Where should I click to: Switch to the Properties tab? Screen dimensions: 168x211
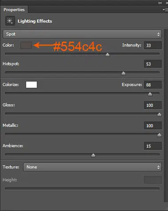click(x=14, y=10)
